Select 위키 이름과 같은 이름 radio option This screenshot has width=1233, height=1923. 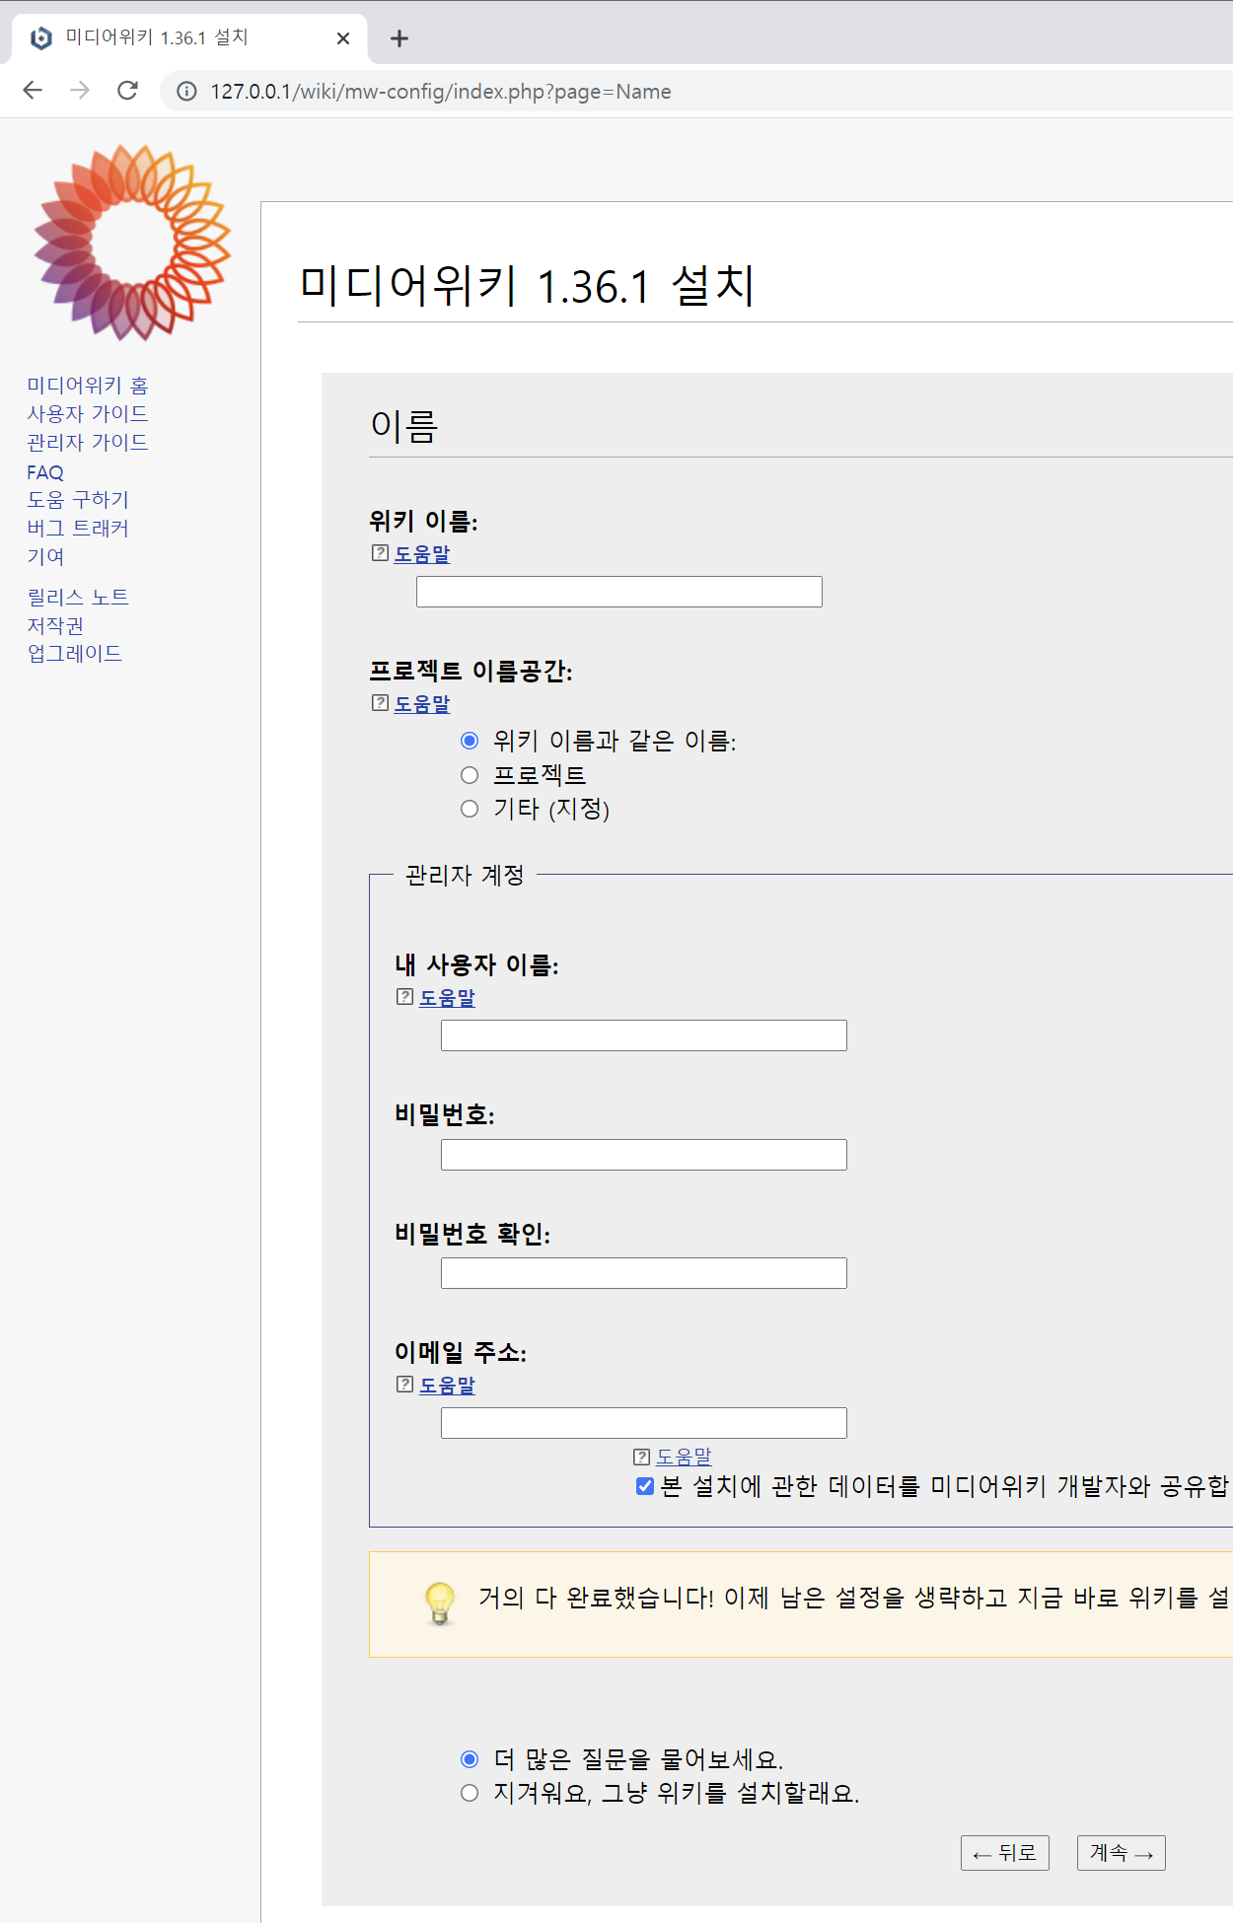pyautogui.click(x=470, y=741)
